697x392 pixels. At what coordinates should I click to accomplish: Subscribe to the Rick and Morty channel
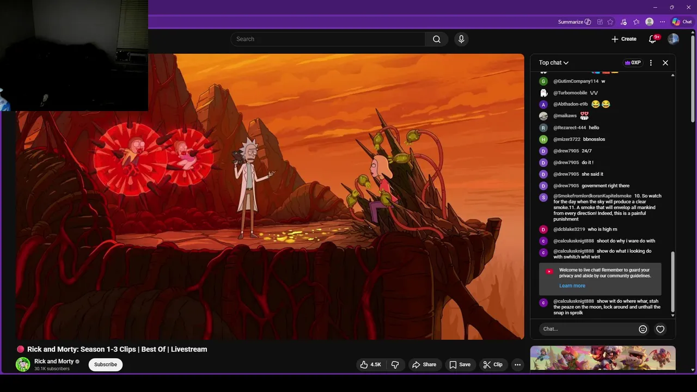click(x=106, y=365)
